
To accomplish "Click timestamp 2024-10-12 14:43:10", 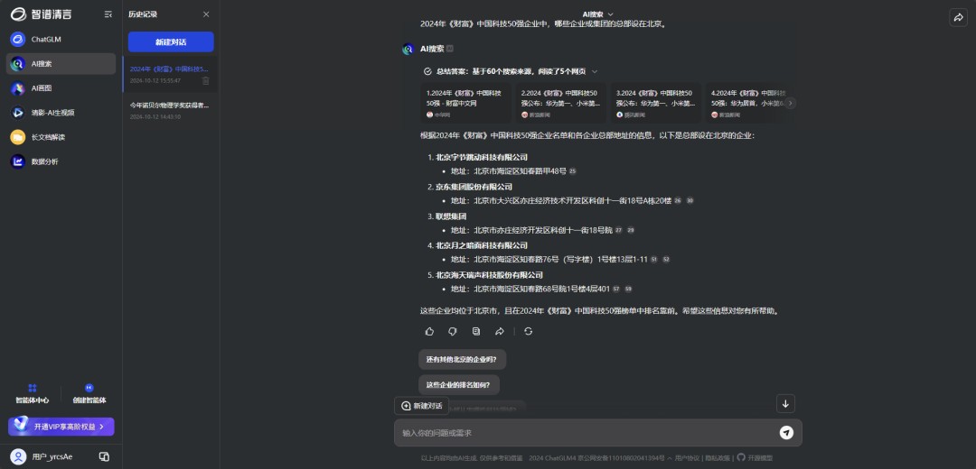I will tap(155, 116).
